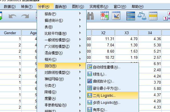Choose 曲线估计(C)... option
Viewport: 170px width, 112px height.
112,81
